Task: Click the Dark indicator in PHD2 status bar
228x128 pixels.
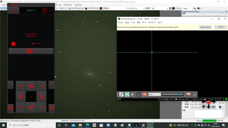Action: (x=212, y=99)
